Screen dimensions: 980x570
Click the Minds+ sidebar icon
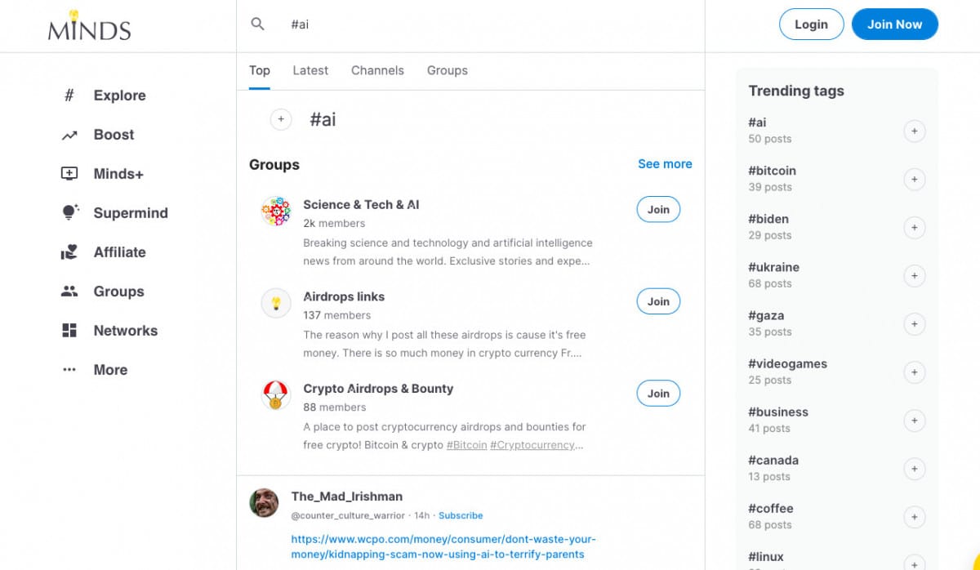(x=69, y=174)
